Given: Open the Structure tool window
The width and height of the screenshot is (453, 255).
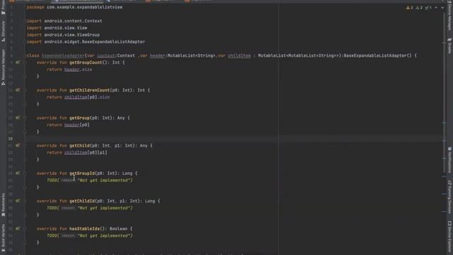Looking at the screenshot, I should click(3, 31).
